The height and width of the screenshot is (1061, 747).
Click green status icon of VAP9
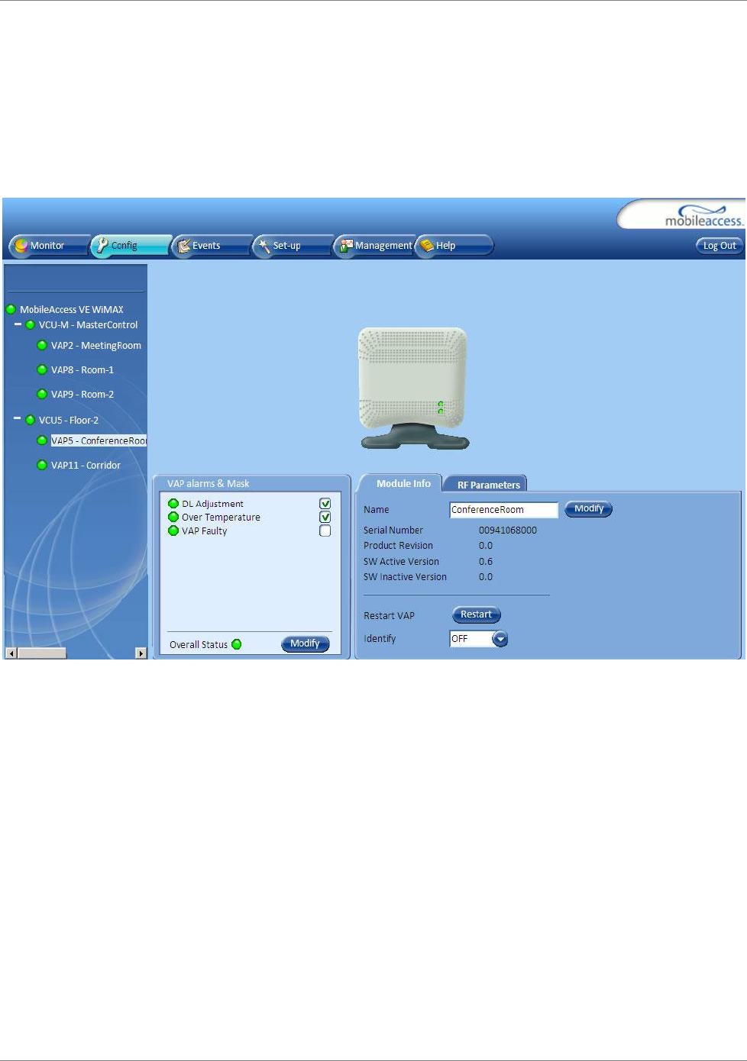coord(42,395)
